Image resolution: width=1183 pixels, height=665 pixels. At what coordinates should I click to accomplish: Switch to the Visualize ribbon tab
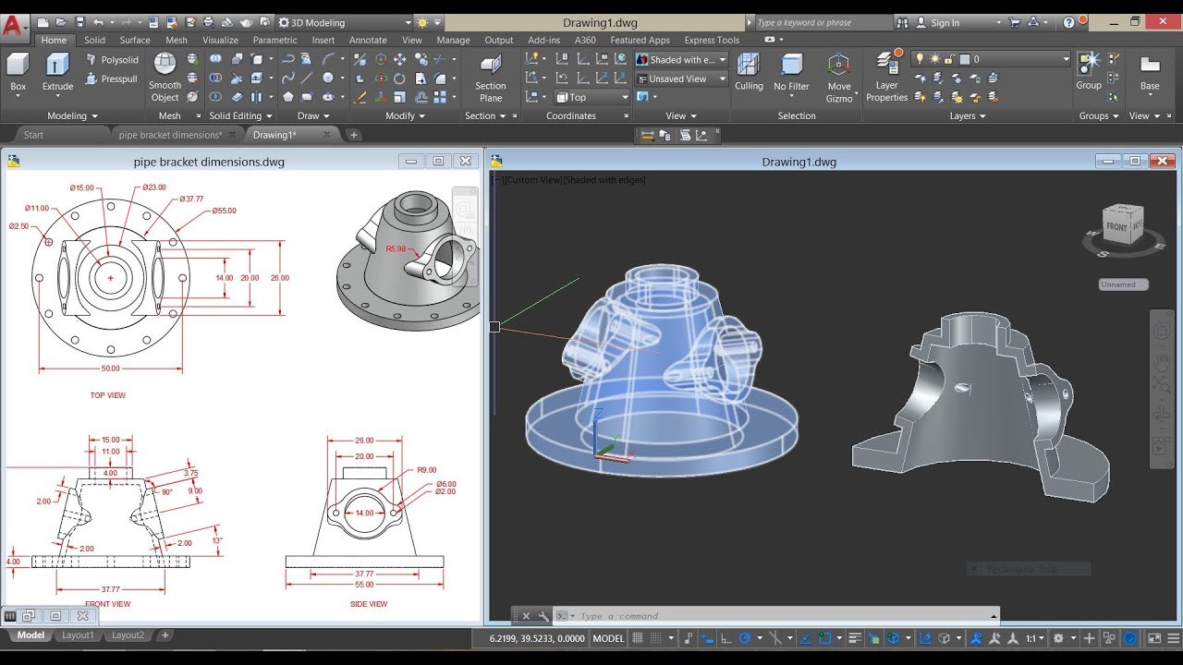(220, 40)
